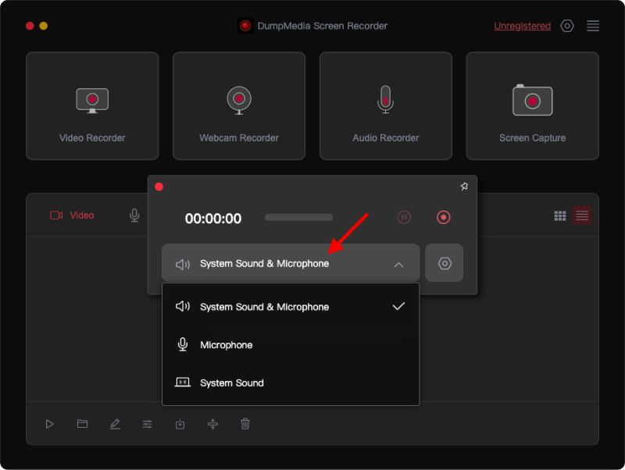Viewport: 625px width, 470px height.
Task: Switch to grid view layout
Action: (560, 215)
